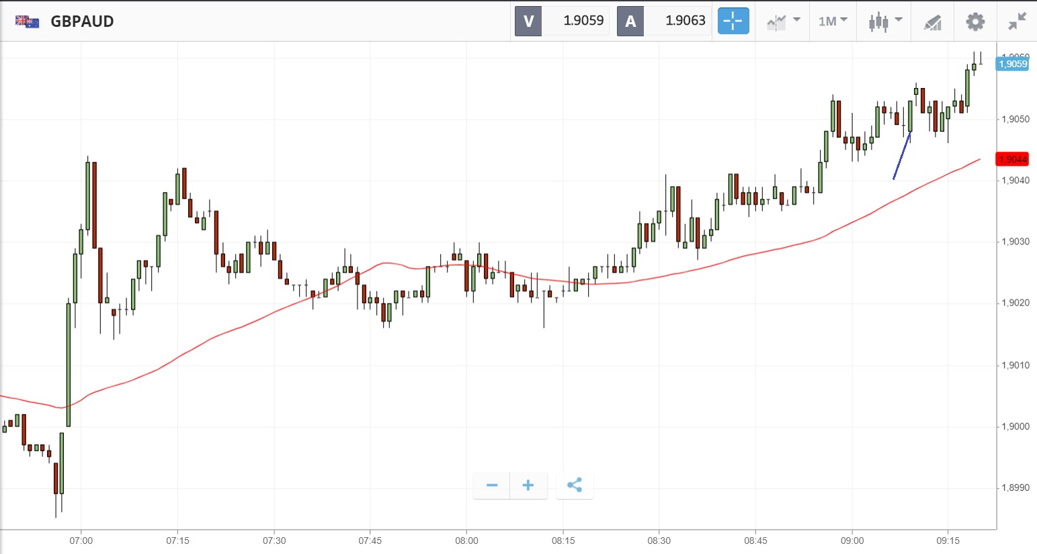Open chart settings gear
The height and width of the screenshot is (554, 1037).
[x=974, y=21]
